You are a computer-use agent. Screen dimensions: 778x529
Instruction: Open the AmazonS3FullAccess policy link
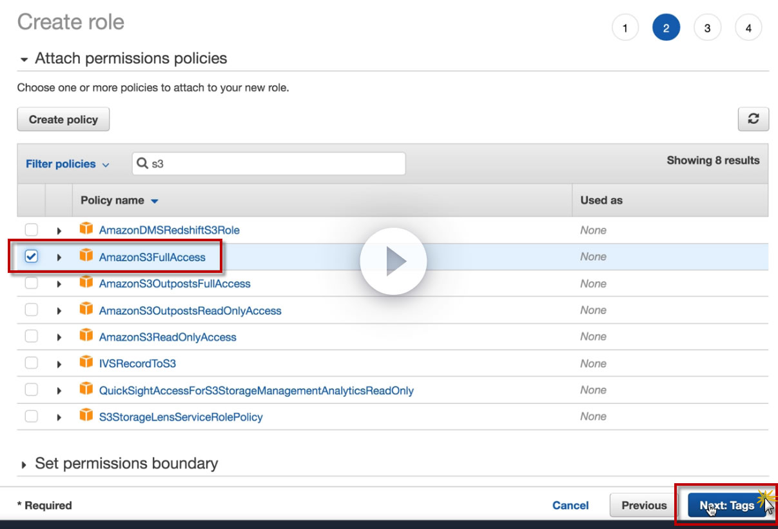point(152,257)
